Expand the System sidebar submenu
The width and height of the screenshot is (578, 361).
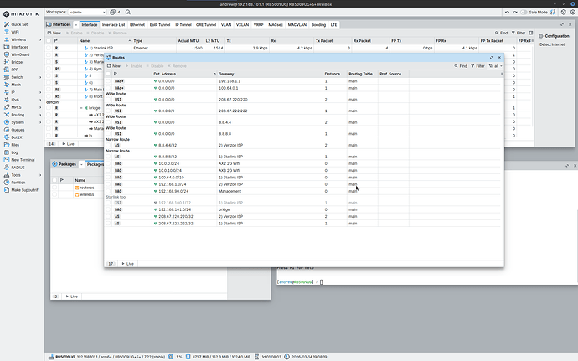click(x=40, y=122)
